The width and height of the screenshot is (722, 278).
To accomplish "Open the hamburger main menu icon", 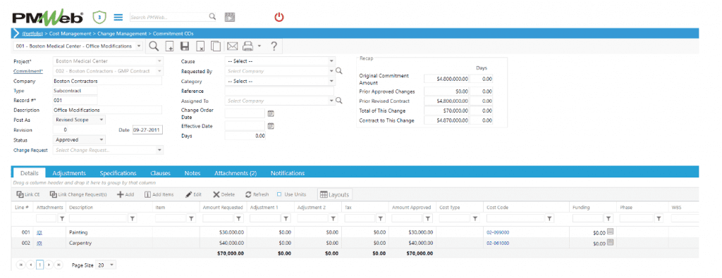I will 118,18.
